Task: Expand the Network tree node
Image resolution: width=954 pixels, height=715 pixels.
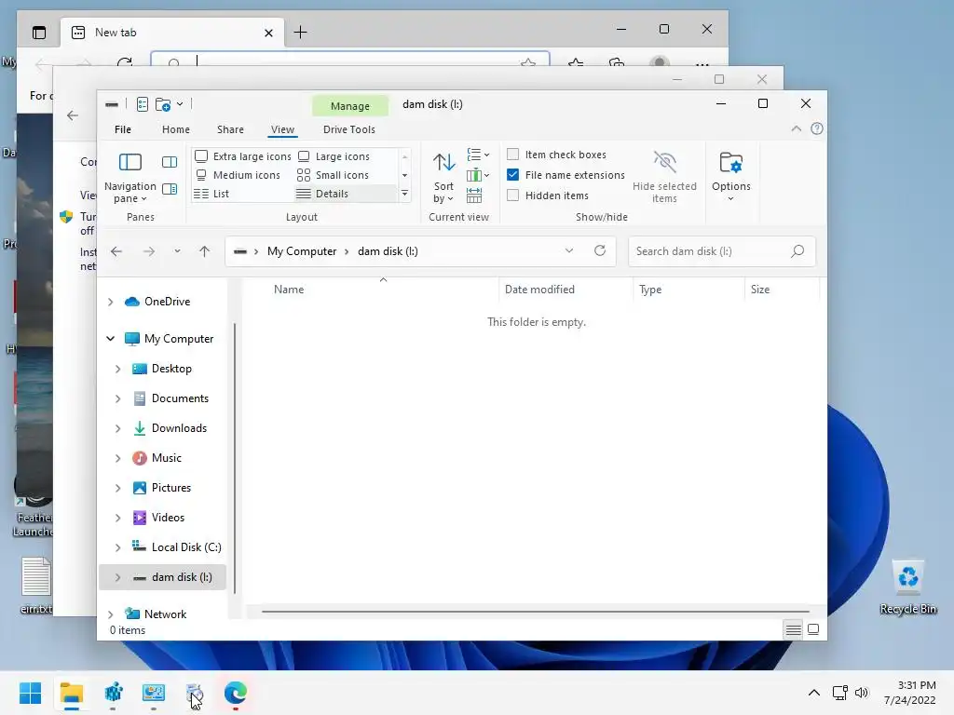Action: [111, 614]
